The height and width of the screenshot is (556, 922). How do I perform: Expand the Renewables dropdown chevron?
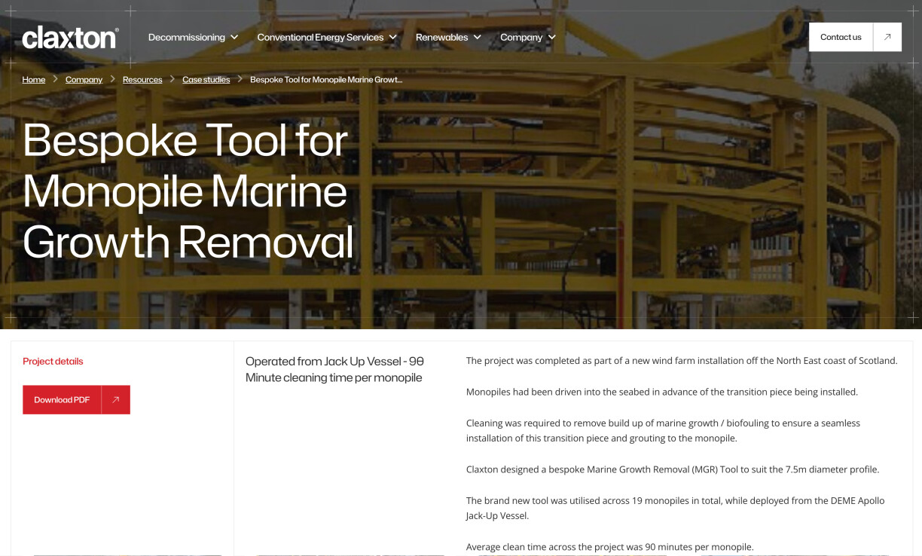click(477, 38)
